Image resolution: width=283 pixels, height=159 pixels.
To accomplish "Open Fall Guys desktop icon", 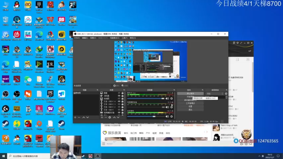I will (28, 36).
